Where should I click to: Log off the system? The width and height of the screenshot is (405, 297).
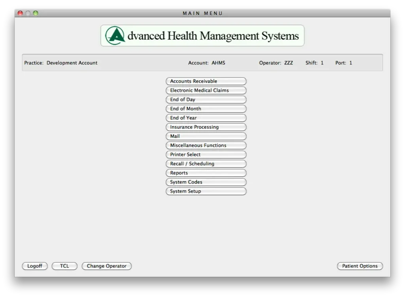34,266
